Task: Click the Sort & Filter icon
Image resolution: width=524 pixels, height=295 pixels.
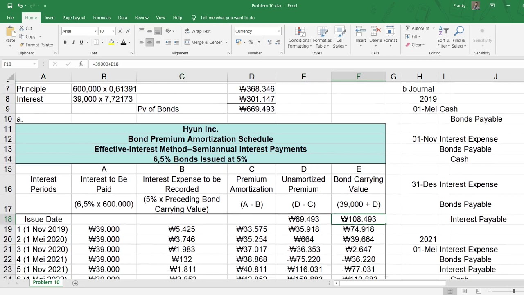Action: pos(443,32)
